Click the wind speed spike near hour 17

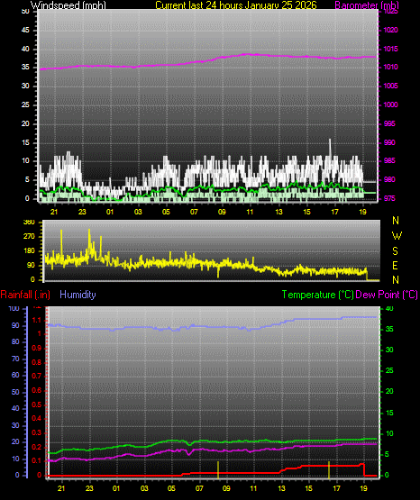330,148
